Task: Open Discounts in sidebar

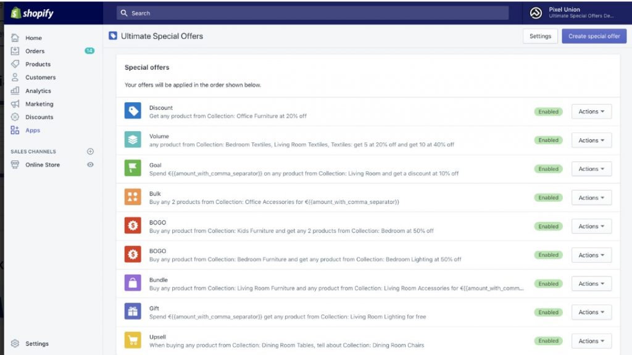Action: point(39,117)
